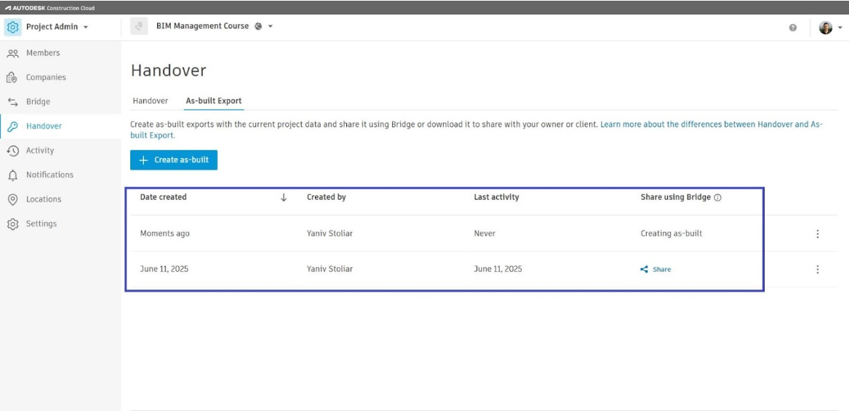Select the As-built Export tab
Image resolution: width=849 pixels, height=411 pixels.
point(213,101)
